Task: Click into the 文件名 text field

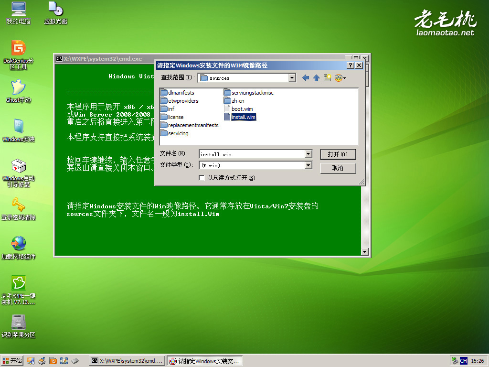Action: tap(252, 154)
